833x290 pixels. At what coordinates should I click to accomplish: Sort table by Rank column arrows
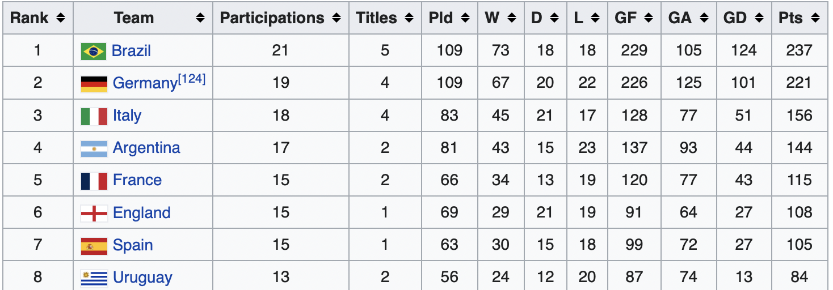click(x=61, y=18)
